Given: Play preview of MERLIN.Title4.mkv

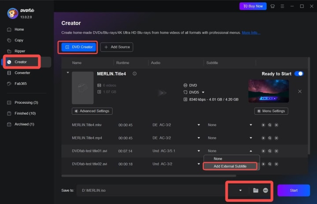Looking at the screenshot, I should pyautogui.click(x=263, y=125).
